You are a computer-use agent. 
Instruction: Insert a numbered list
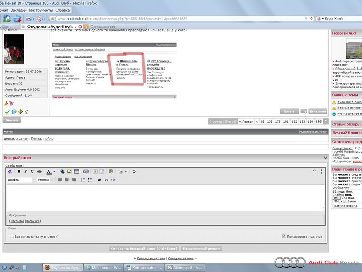[x=83, y=180]
